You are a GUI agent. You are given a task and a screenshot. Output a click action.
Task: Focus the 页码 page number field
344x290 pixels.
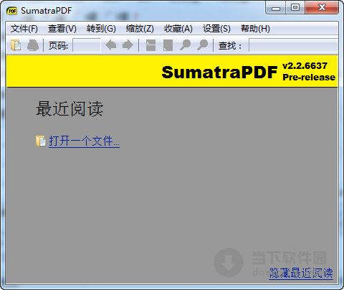pyautogui.click(x=87, y=45)
